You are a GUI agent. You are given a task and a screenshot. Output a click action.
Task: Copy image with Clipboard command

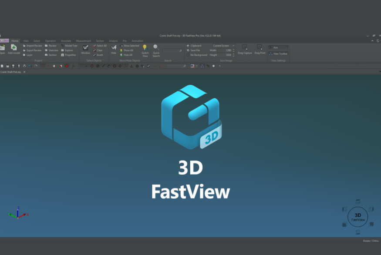[194, 46]
